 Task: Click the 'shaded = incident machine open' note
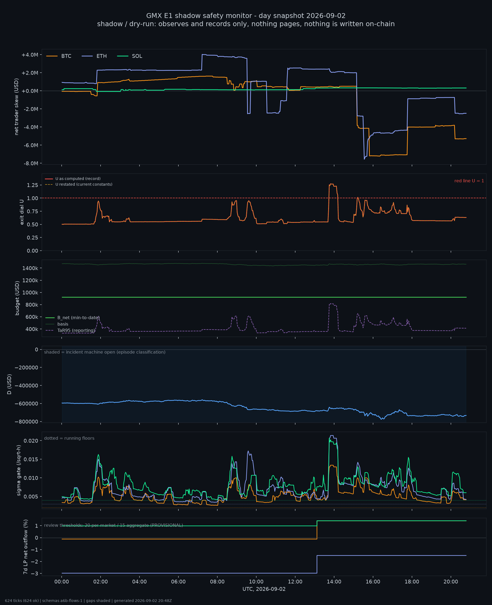(x=105, y=352)
